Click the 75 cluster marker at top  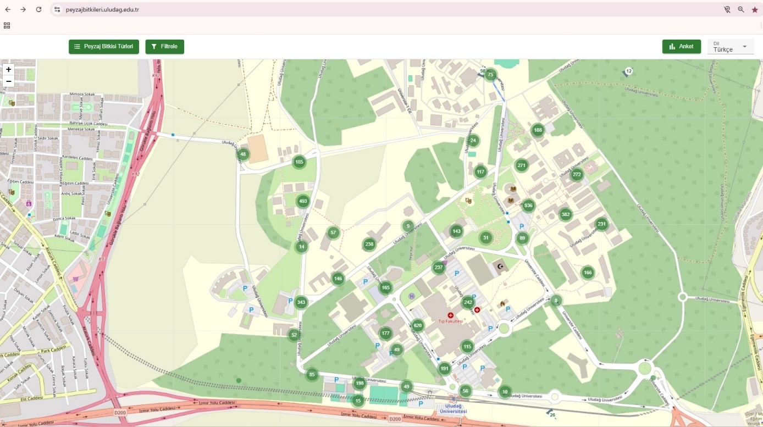tap(490, 75)
